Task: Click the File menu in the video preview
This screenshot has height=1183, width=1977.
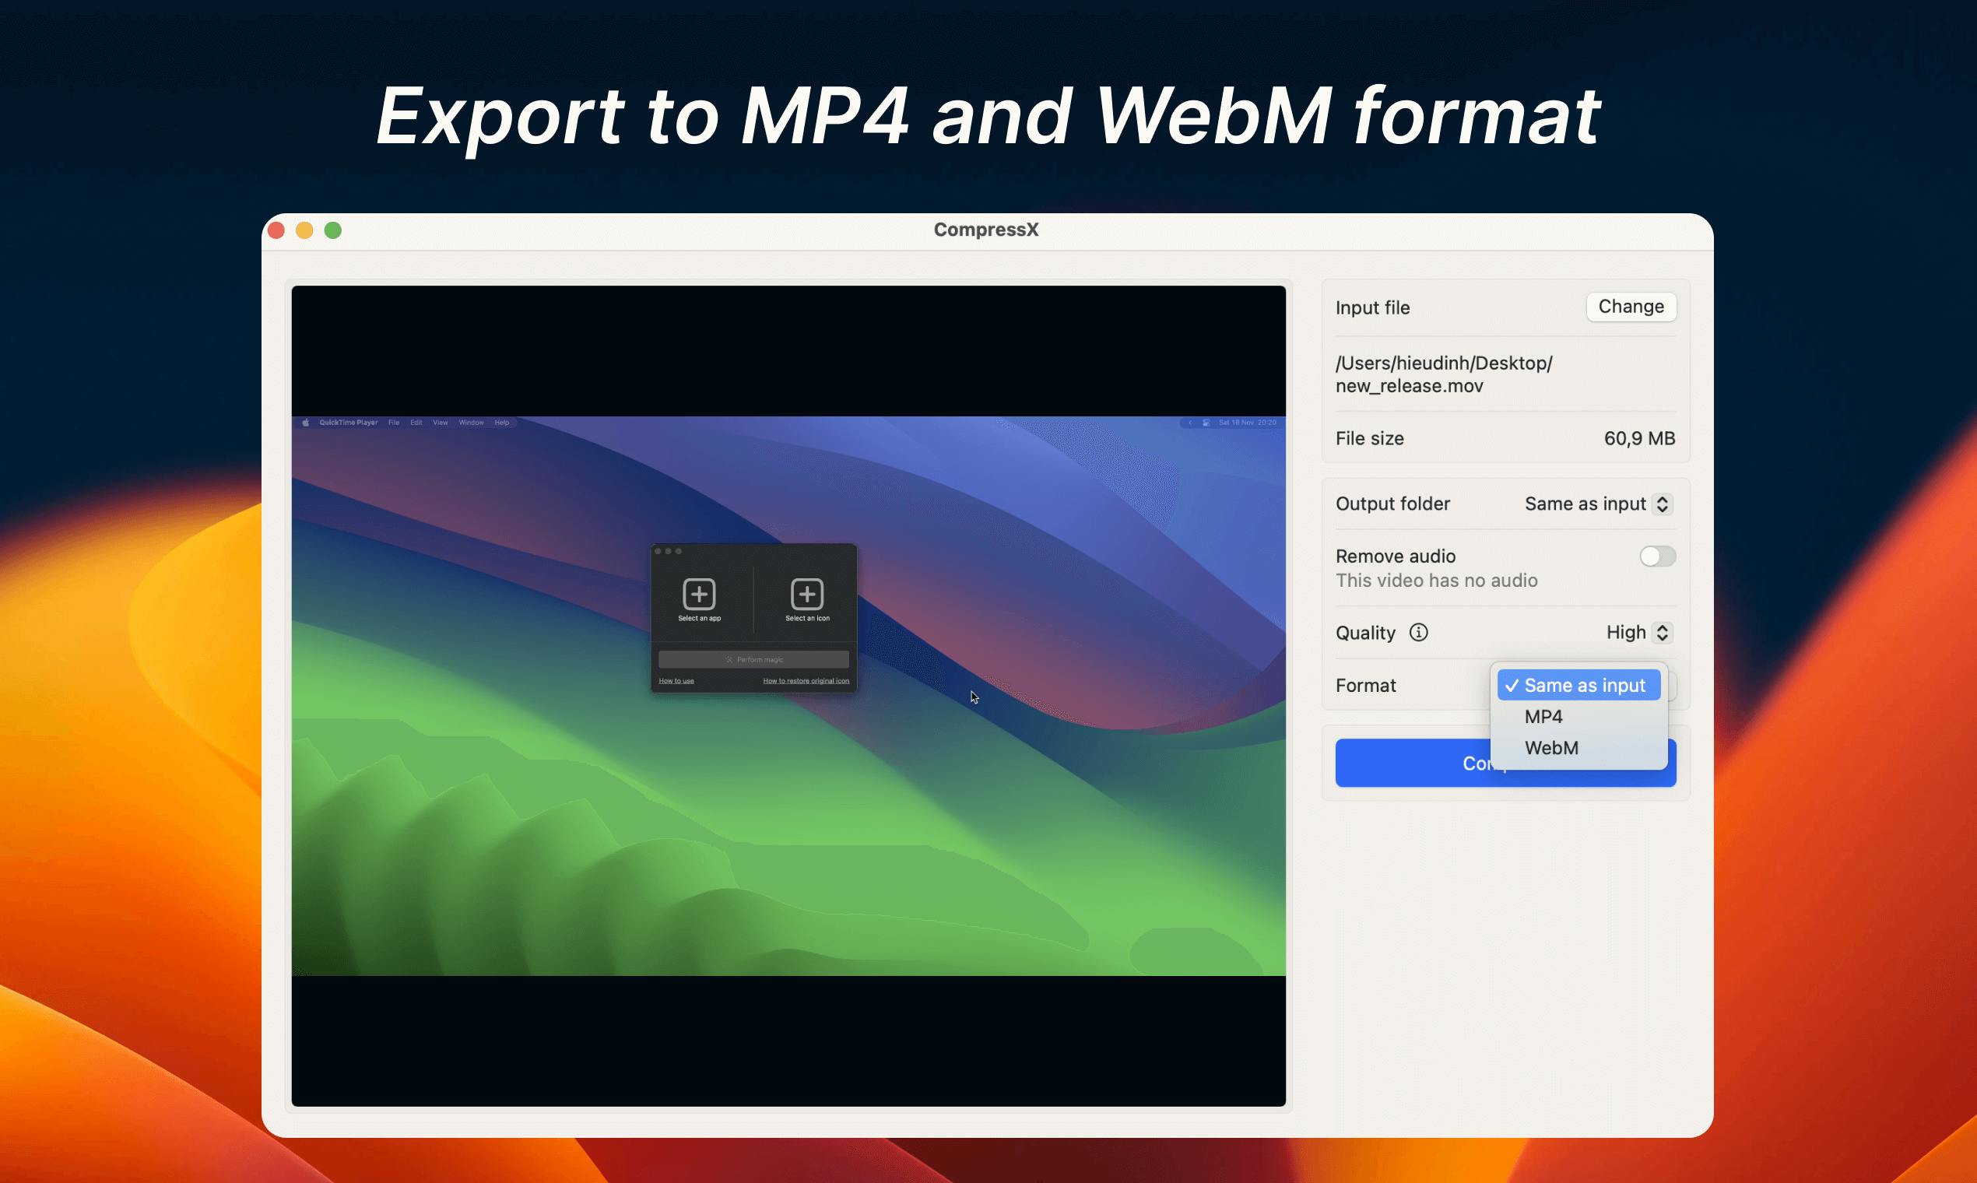Action: tap(394, 423)
